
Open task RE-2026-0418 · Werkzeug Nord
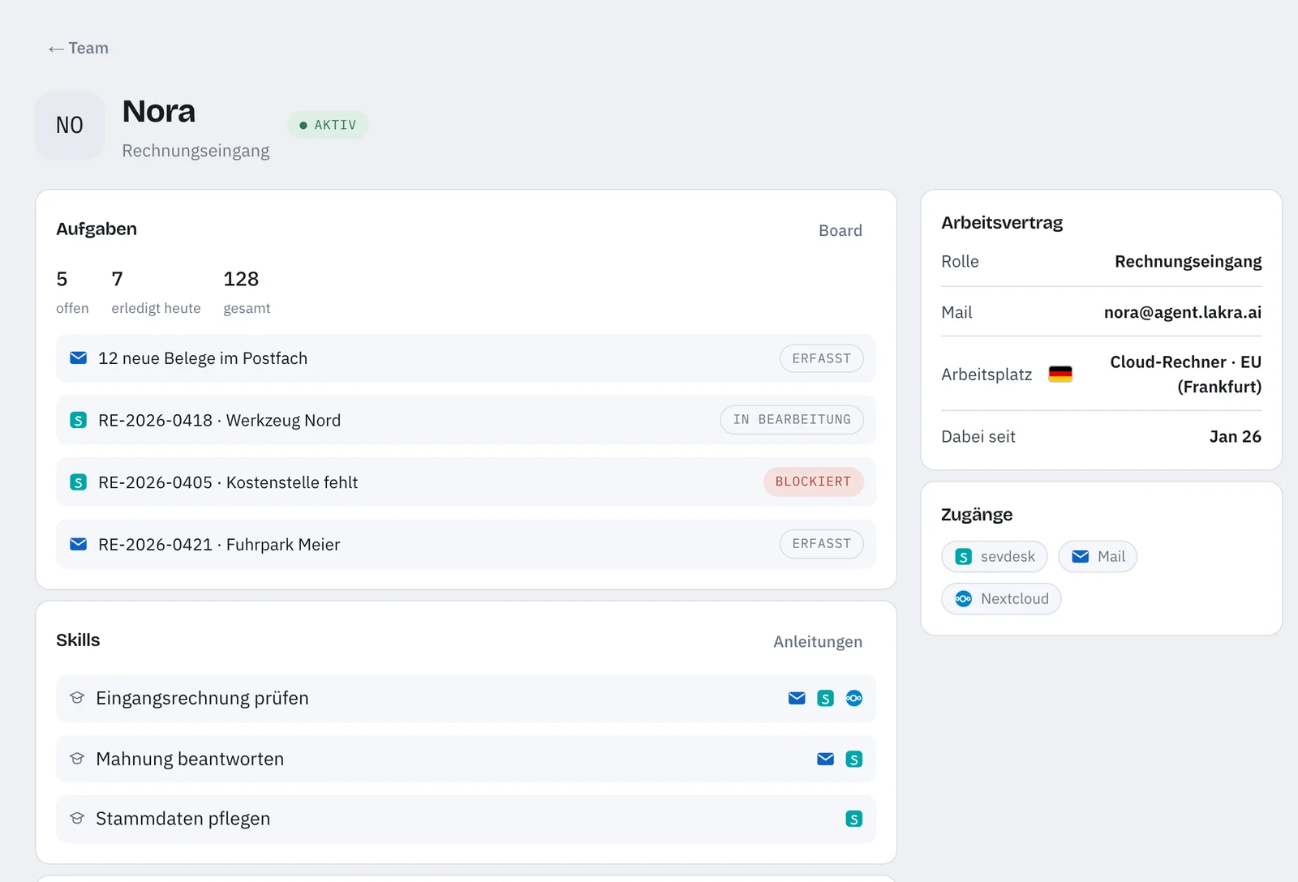[x=466, y=420]
